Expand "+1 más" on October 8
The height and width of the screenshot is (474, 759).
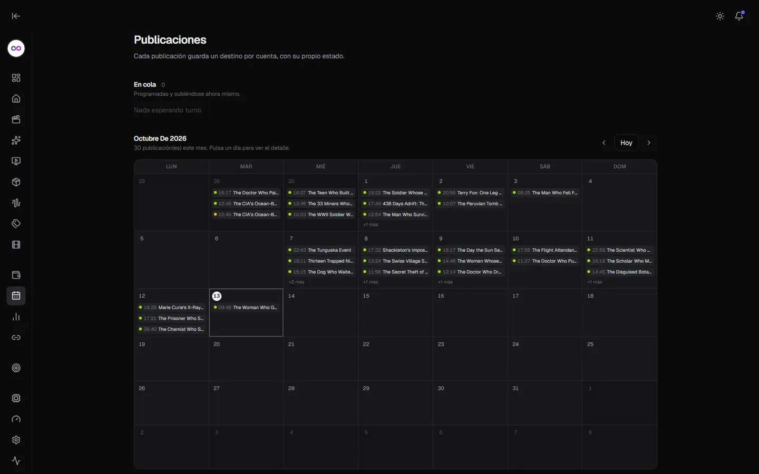coord(371,282)
